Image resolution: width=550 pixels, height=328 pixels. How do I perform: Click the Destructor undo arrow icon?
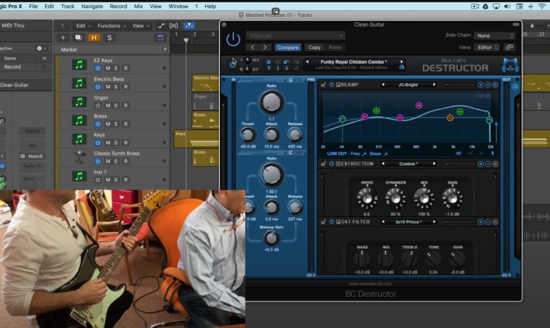287,62
